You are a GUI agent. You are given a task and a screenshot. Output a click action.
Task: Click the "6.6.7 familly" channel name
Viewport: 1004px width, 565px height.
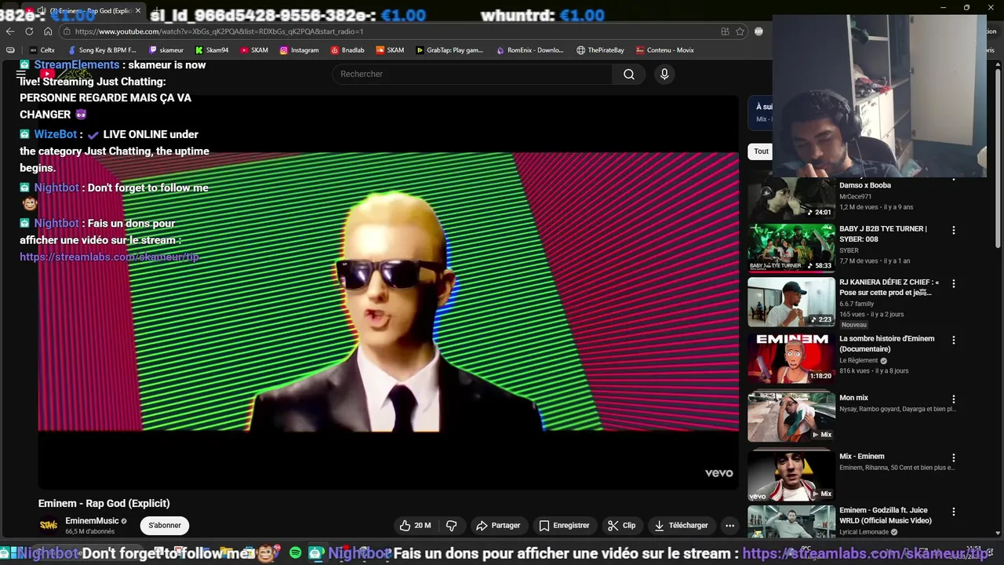tap(857, 303)
